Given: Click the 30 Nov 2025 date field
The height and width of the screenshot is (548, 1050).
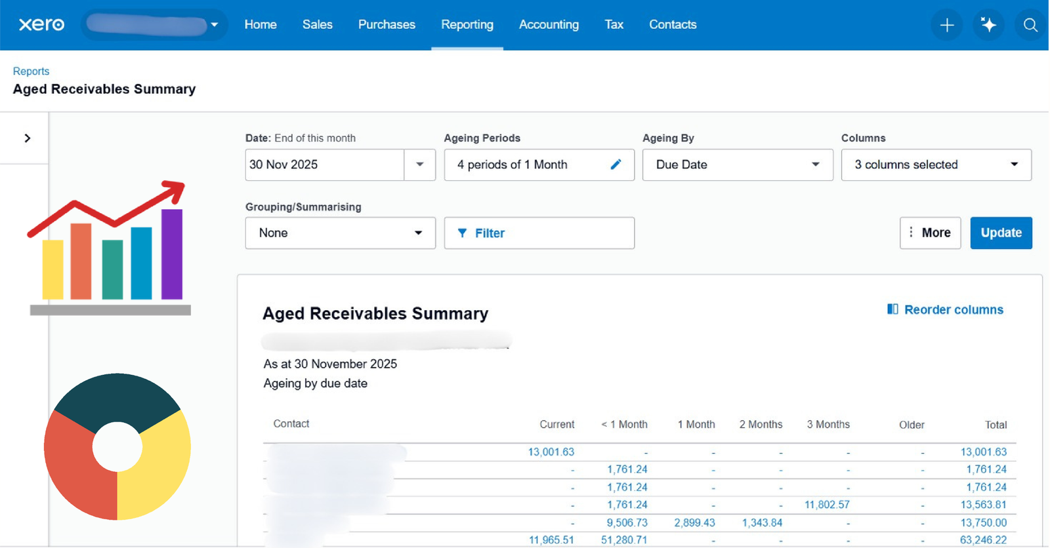Looking at the screenshot, I should [324, 165].
